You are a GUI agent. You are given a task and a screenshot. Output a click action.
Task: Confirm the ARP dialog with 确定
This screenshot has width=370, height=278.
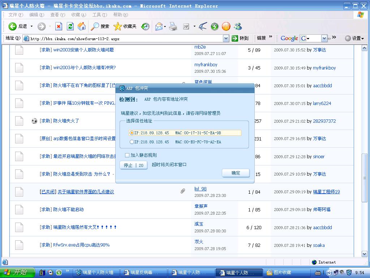click(236, 173)
